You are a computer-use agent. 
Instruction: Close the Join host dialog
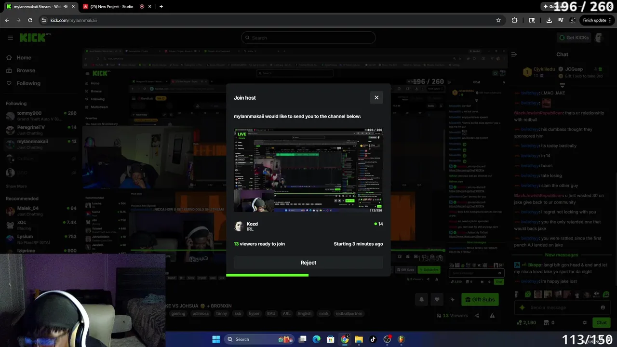point(376,97)
